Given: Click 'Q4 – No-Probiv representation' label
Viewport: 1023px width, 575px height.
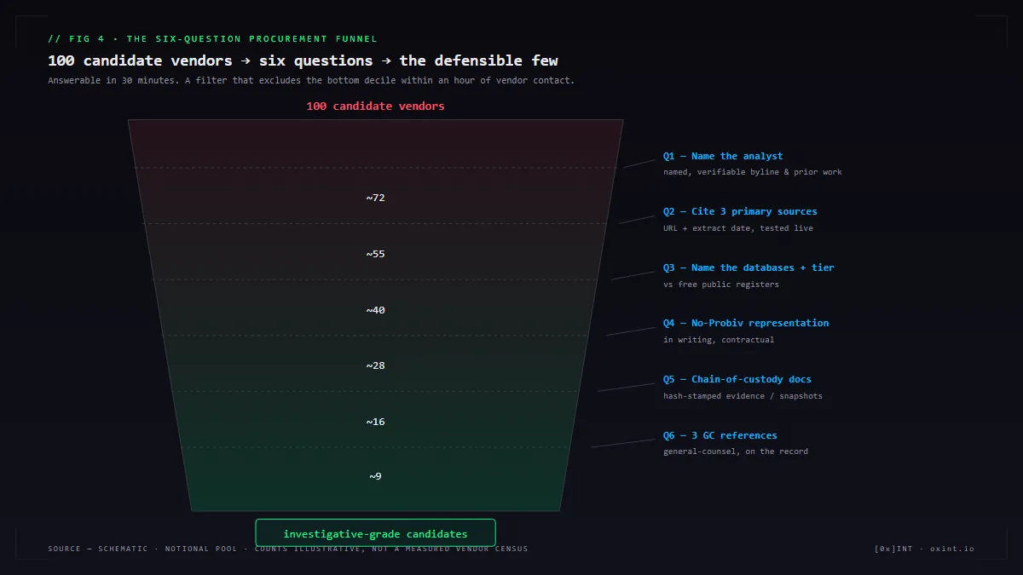Looking at the screenshot, I should [746, 323].
